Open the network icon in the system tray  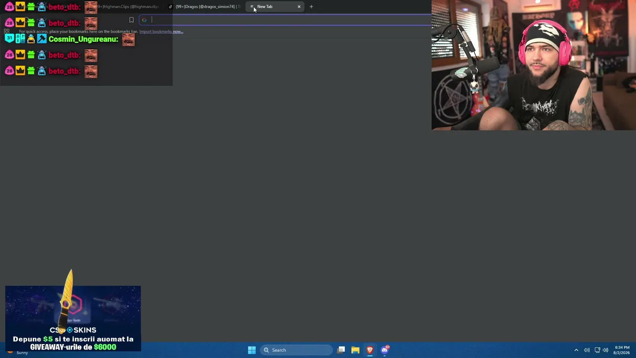597,350
